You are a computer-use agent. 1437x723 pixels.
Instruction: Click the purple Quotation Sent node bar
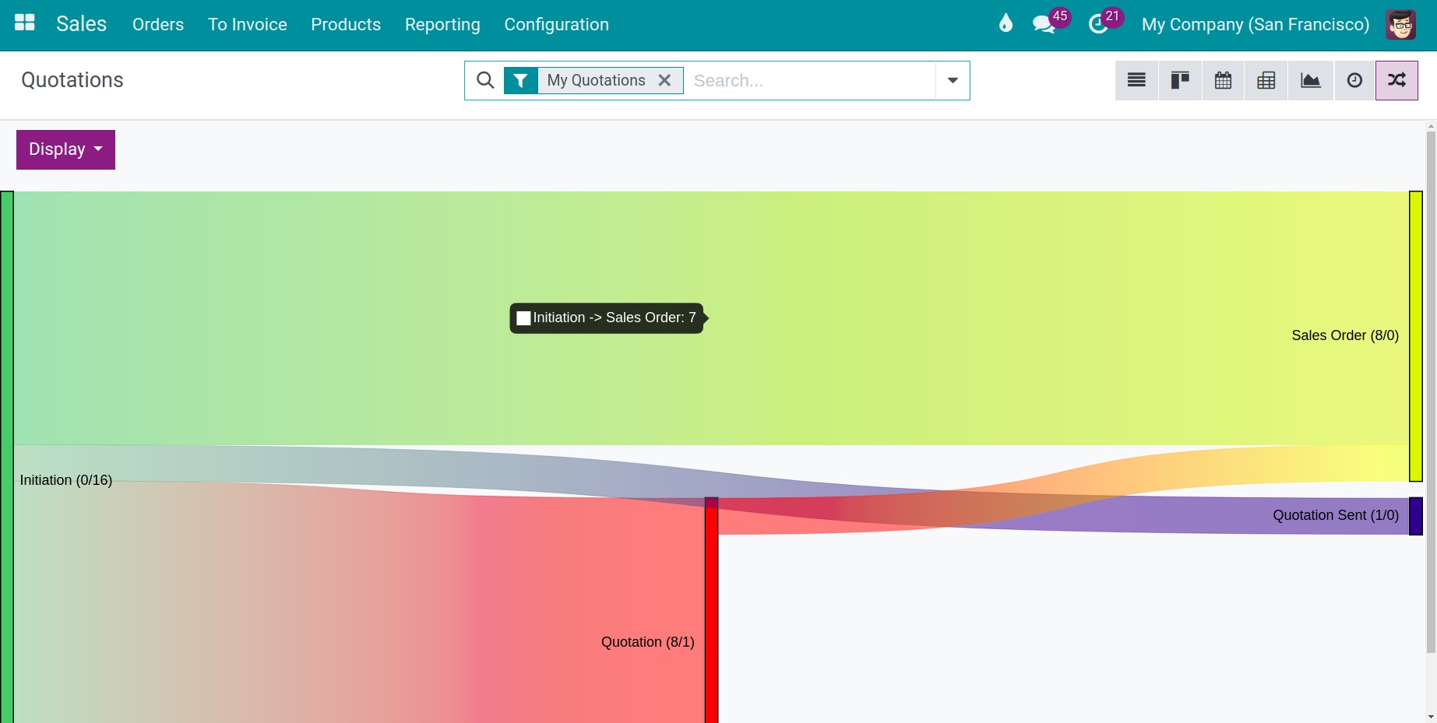tap(1416, 516)
